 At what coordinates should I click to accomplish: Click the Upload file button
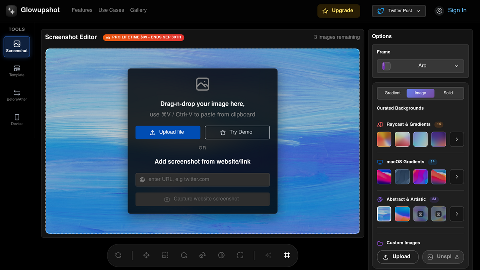coord(168,132)
